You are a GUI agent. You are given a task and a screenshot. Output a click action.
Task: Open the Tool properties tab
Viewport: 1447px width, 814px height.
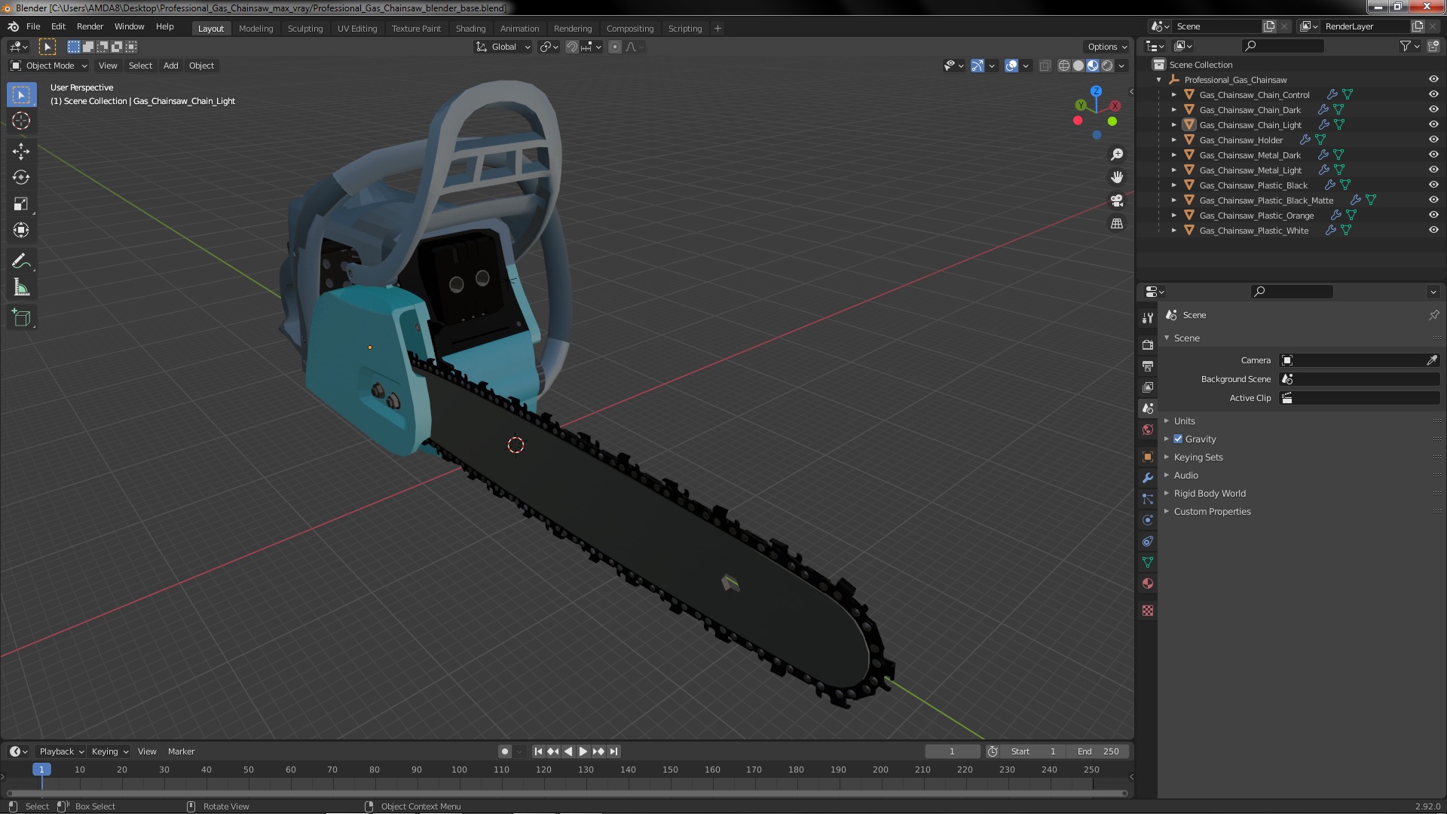pos(1147,318)
